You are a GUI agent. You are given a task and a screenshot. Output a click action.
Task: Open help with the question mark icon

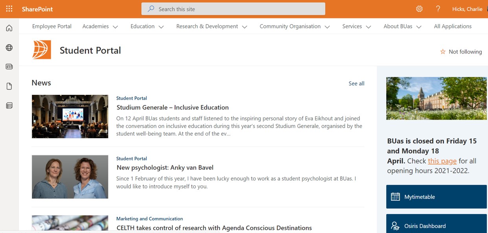(x=438, y=9)
